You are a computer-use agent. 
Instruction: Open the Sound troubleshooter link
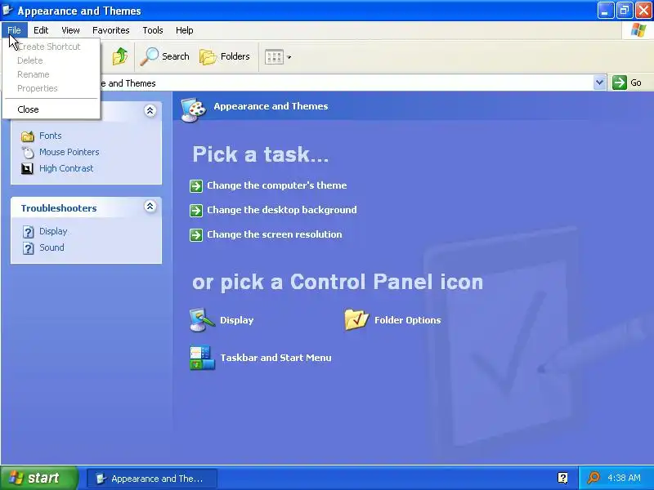point(52,247)
